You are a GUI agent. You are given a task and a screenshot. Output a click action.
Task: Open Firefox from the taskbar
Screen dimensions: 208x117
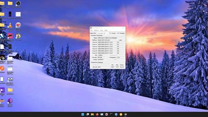[97, 114]
